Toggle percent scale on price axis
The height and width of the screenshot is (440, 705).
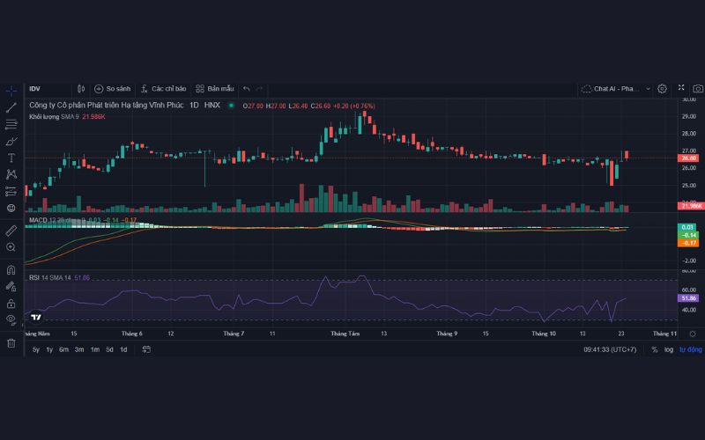[x=655, y=349]
